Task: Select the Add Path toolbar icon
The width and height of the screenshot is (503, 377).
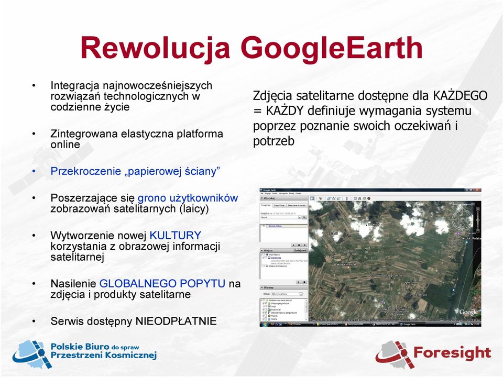Action: (x=334, y=198)
